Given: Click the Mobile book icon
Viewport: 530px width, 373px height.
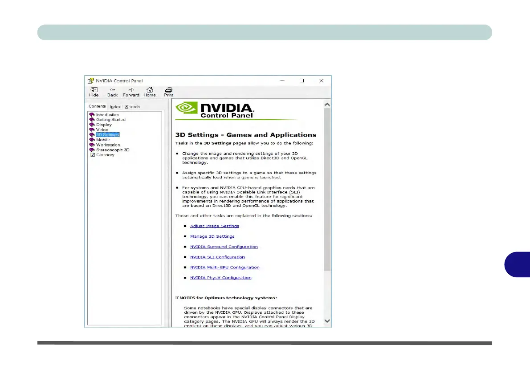Looking at the screenshot, I should 92,140.
